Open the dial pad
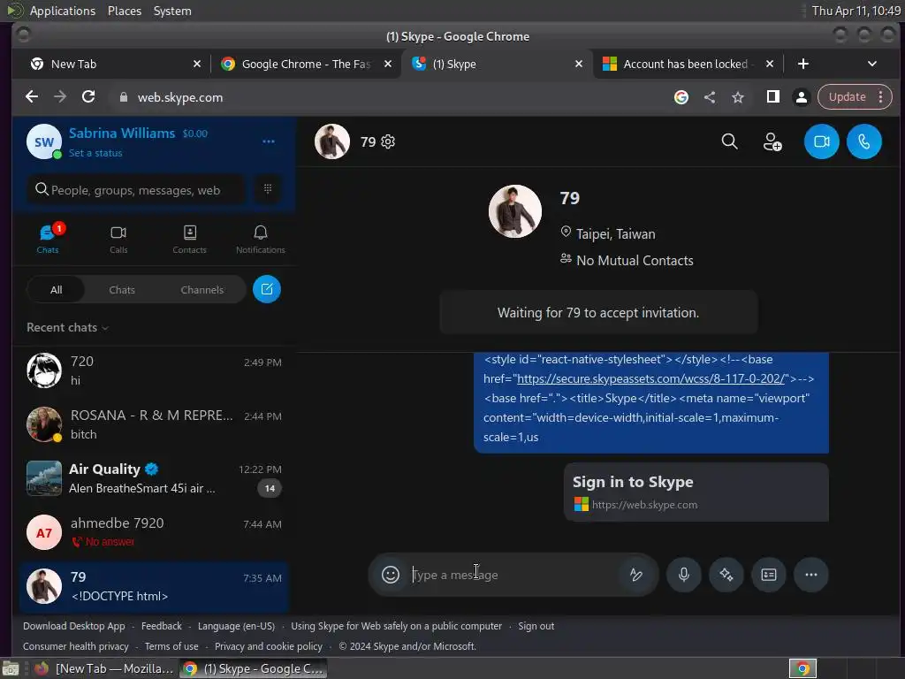Screen dimensions: 905x679 pos(268,189)
